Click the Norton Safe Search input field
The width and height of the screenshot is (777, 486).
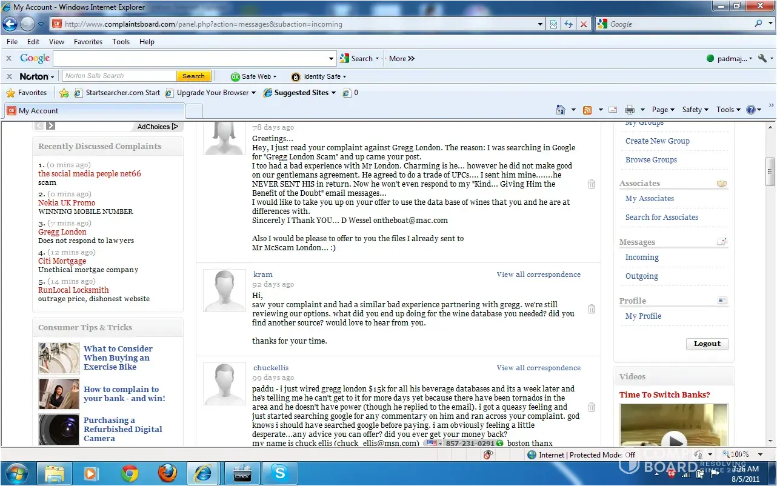point(119,76)
